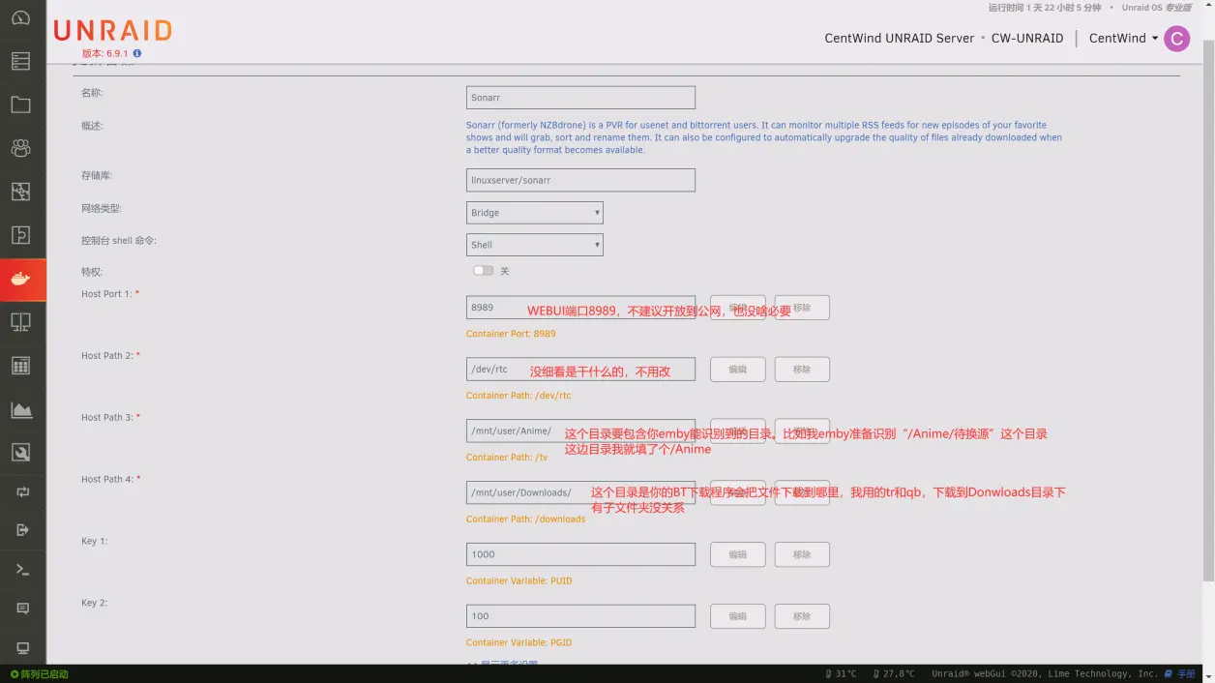Click the 27.8°C temperature reading
Viewport: 1215px width, 683px height.
click(894, 674)
